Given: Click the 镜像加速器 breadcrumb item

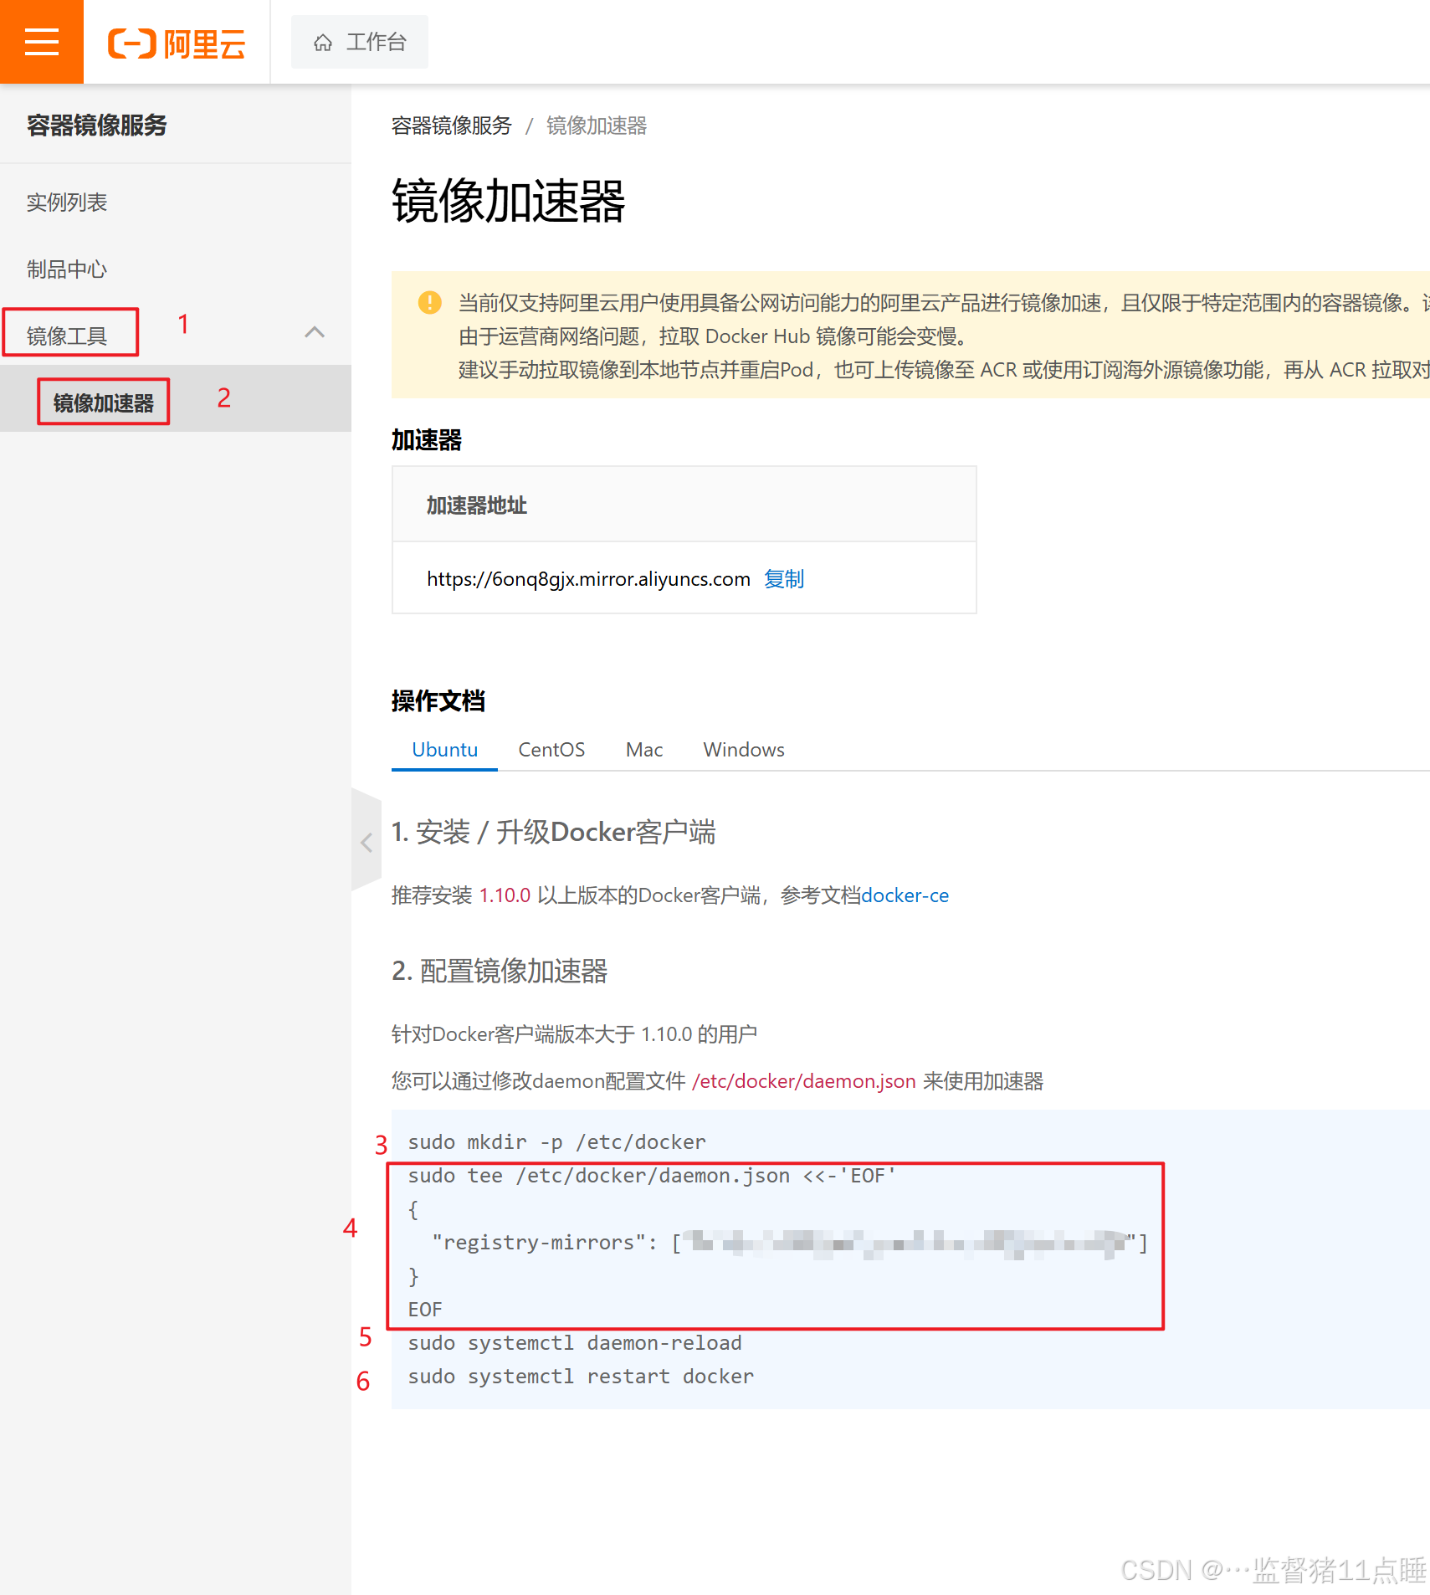Looking at the screenshot, I should pyautogui.click(x=595, y=126).
